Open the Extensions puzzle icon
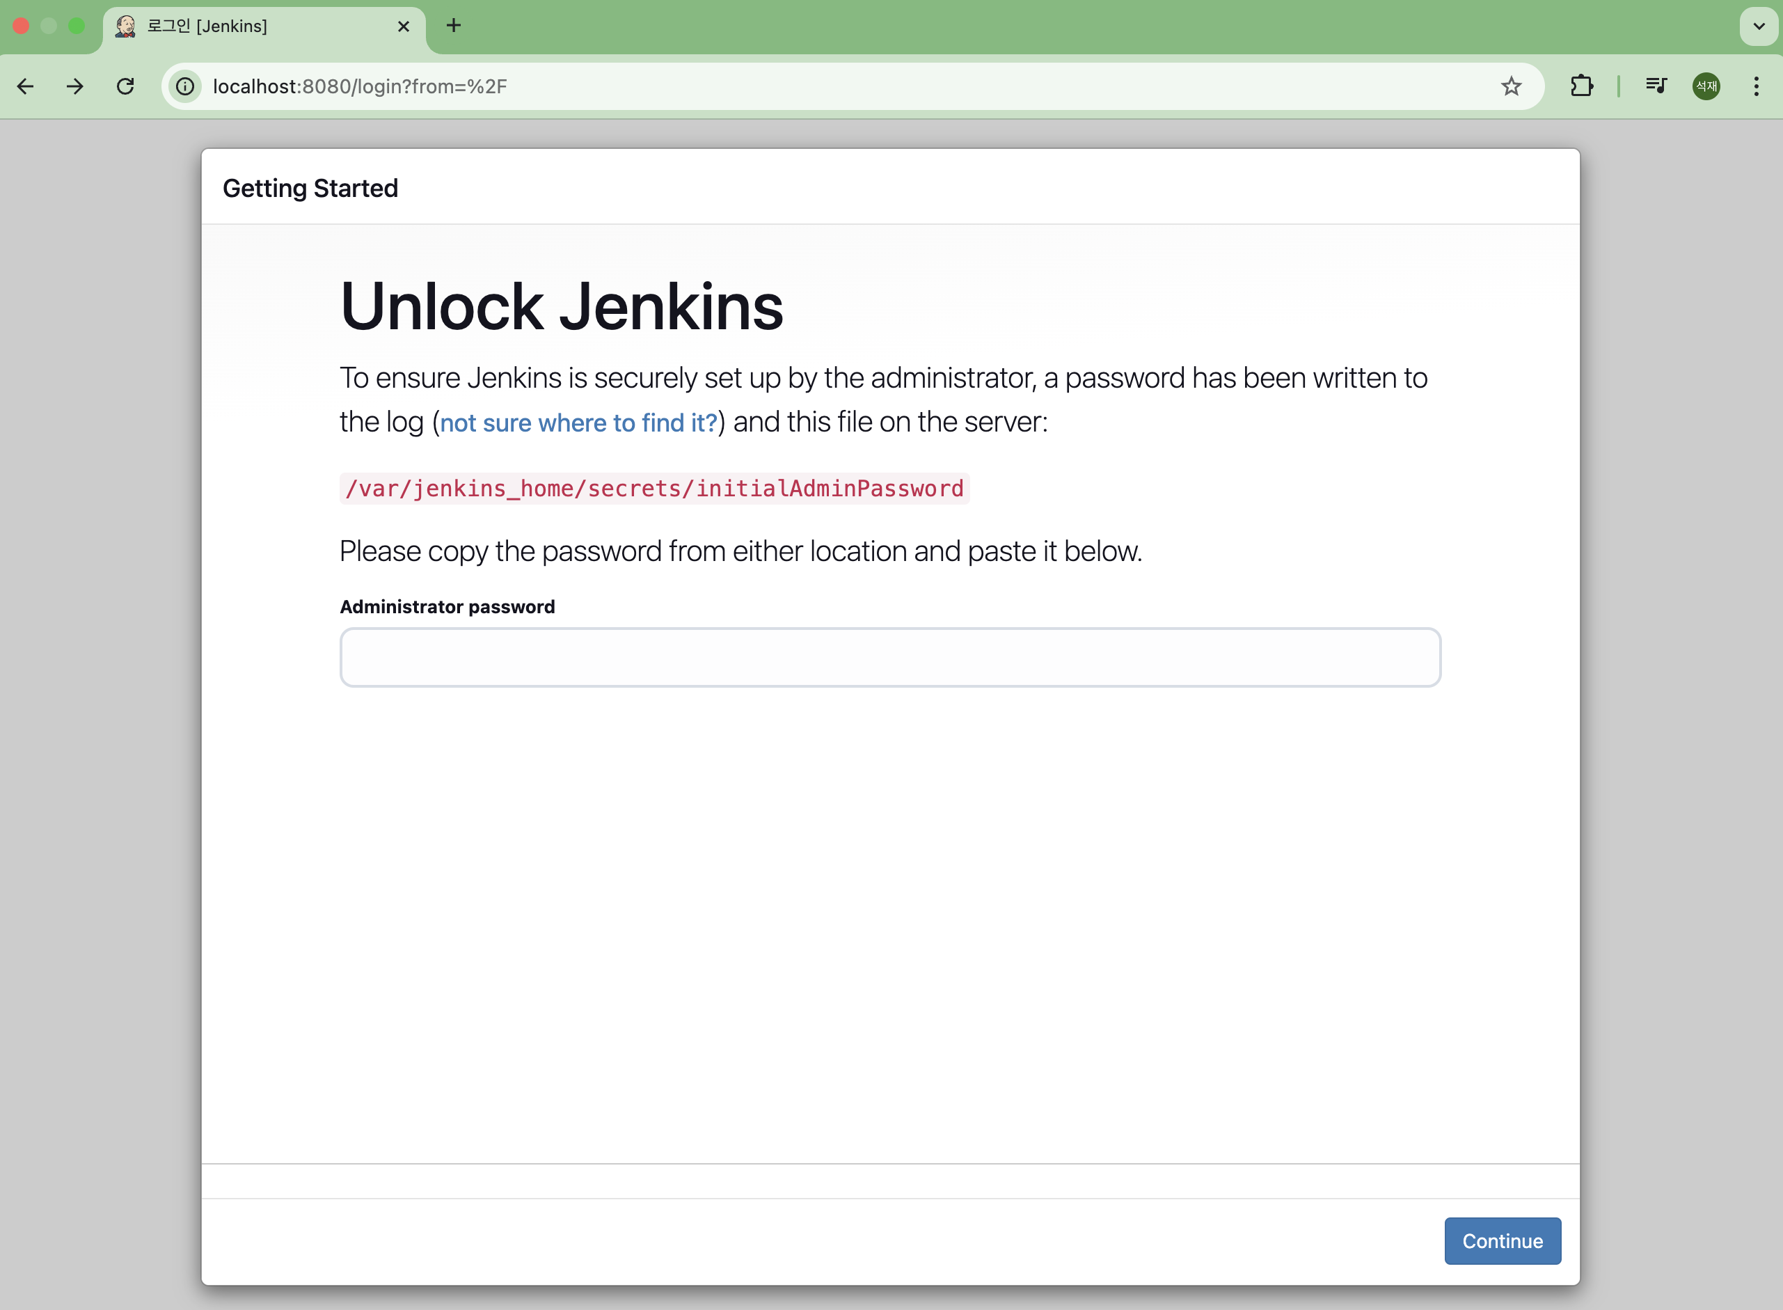The width and height of the screenshot is (1783, 1310). point(1581,86)
